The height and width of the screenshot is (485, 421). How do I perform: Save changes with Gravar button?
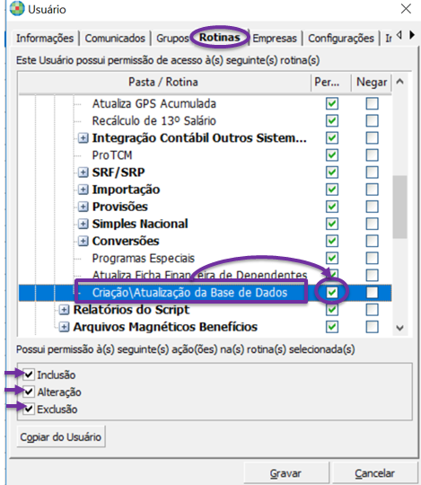tap(285, 473)
